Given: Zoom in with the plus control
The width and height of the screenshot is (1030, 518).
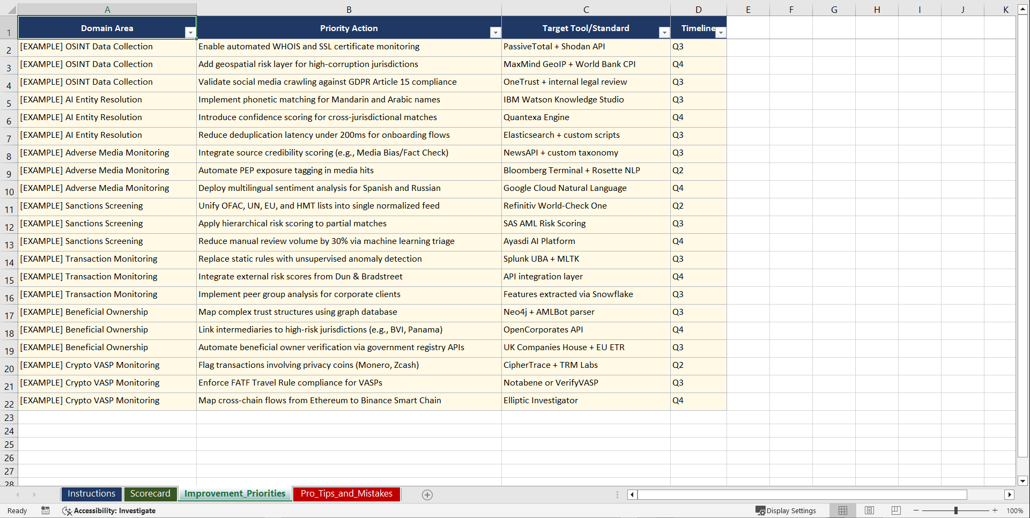Looking at the screenshot, I should pos(995,510).
